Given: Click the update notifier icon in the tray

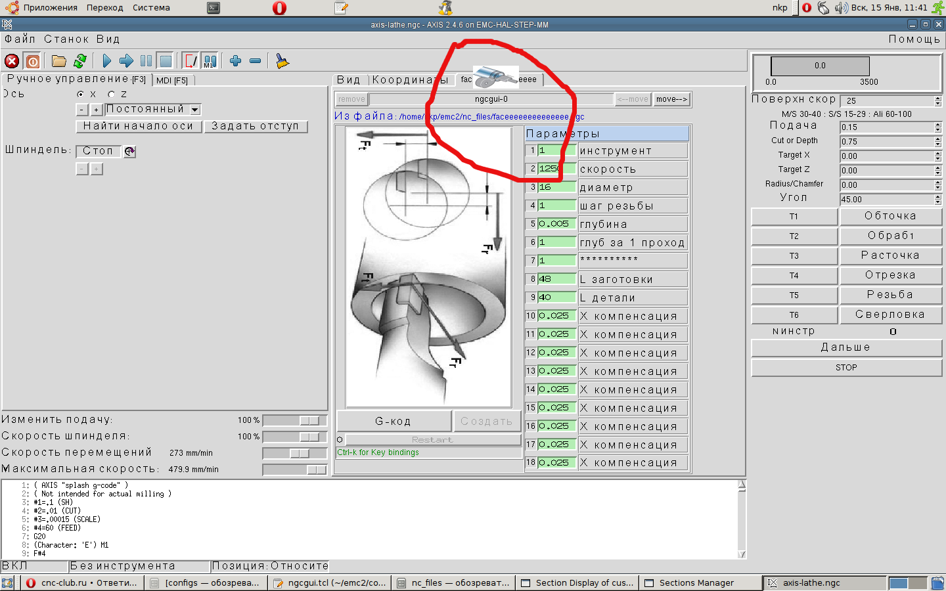Looking at the screenshot, I should tap(824, 8).
